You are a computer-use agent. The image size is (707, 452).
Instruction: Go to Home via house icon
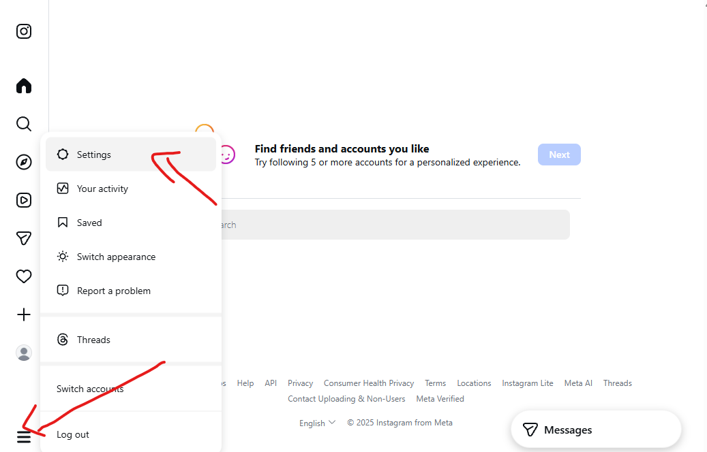pyautogui.click(x=24, y=86)
